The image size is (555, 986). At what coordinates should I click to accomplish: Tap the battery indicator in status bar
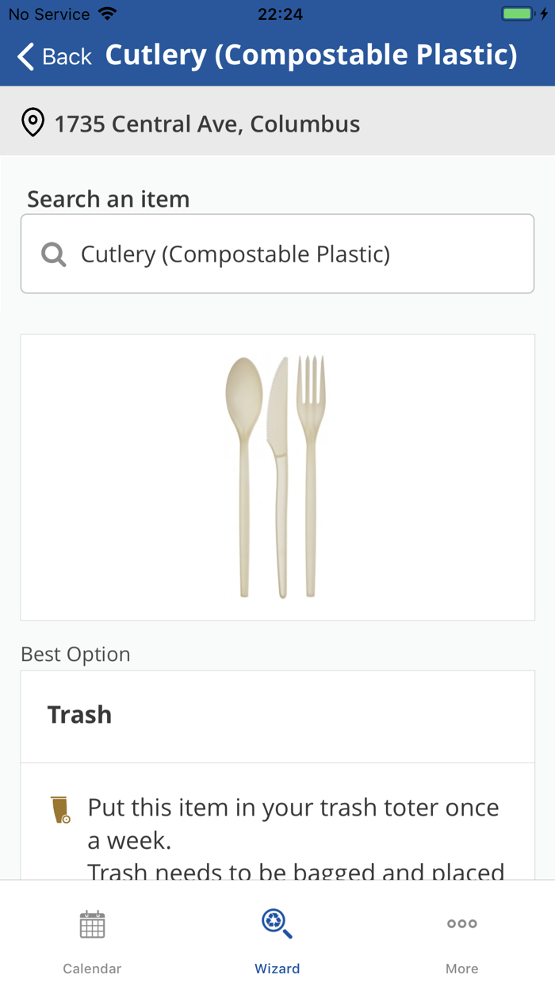point(518,14)
